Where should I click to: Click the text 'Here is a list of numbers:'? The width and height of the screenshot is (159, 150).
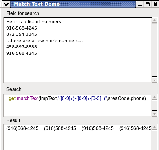(35, 22)
